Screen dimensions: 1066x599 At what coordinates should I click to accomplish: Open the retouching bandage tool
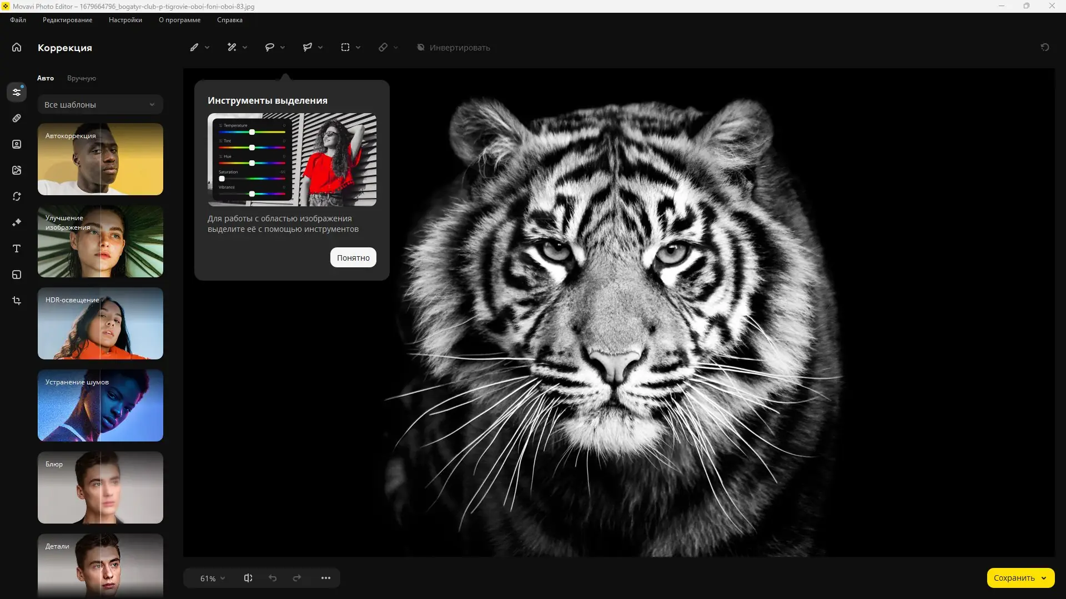[x=17, y=118]
